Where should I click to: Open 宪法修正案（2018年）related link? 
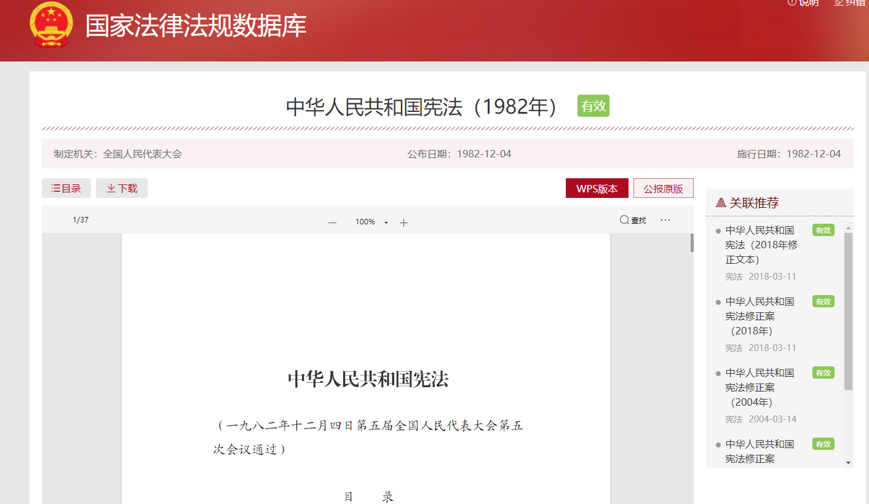(x=759, y=316)
